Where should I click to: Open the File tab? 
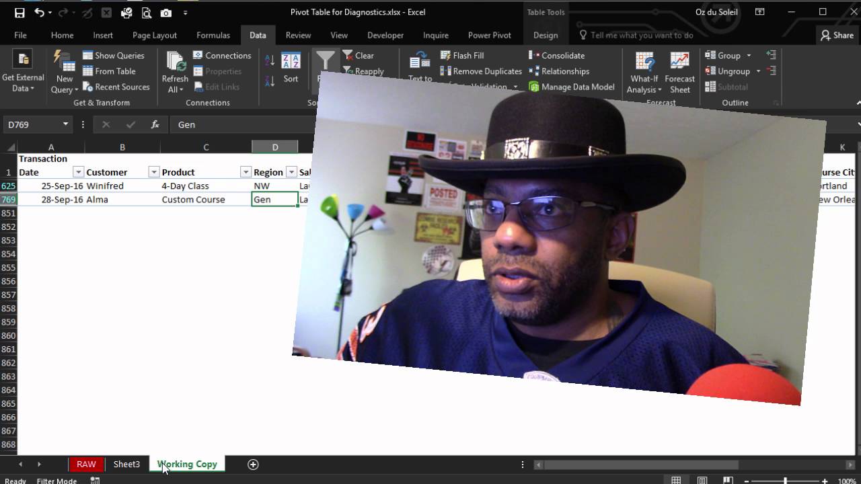[20, 35]
